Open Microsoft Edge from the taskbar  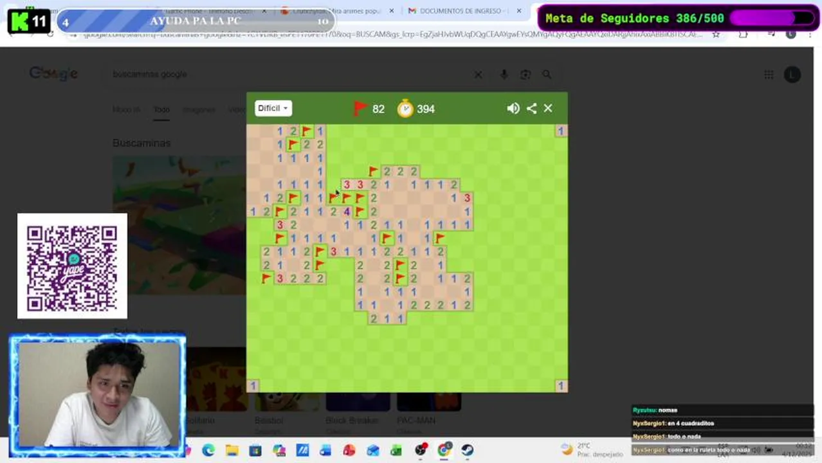208,450
